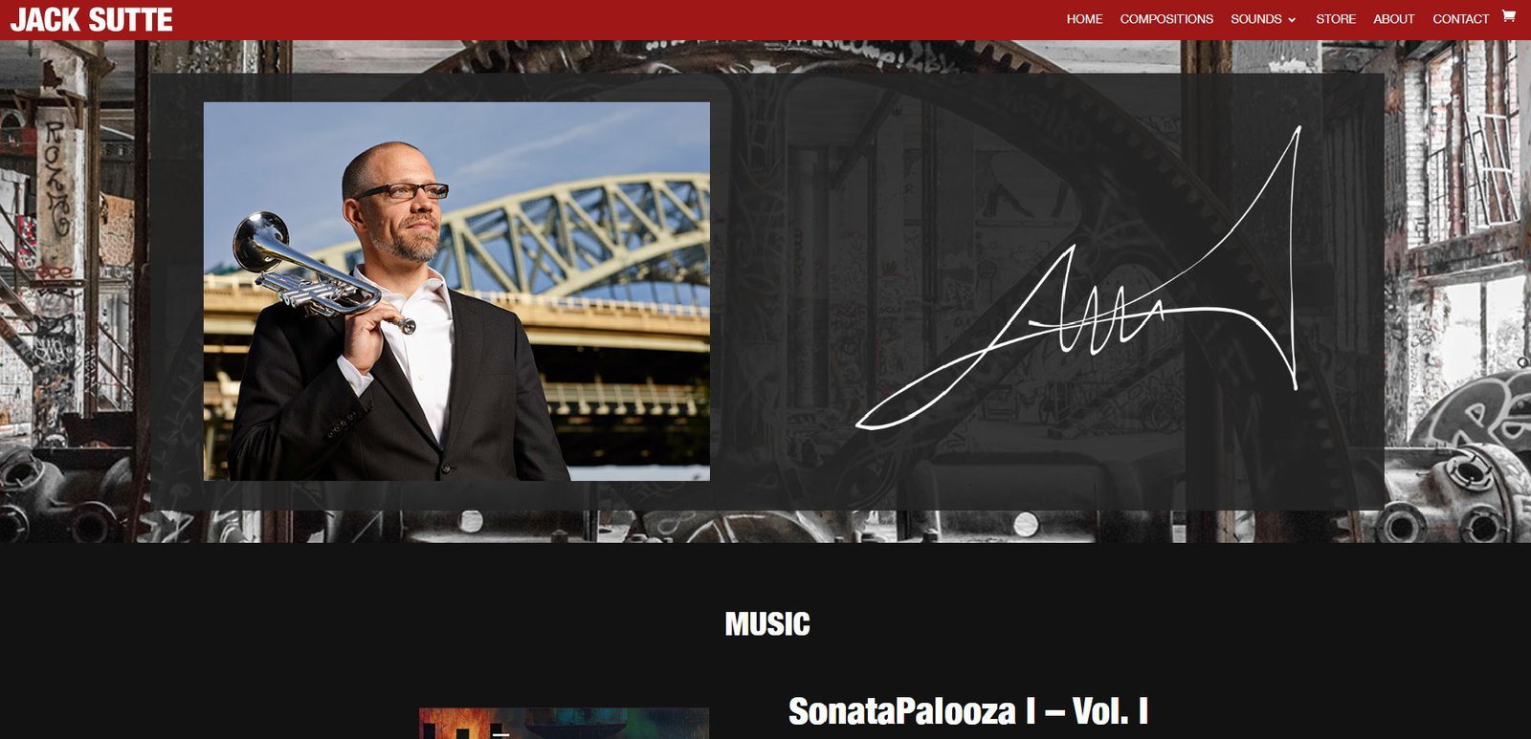Open the ABOUT page
Image resolution: width=1531 pixels, height=739 pixels.
tap(1393, 19)
